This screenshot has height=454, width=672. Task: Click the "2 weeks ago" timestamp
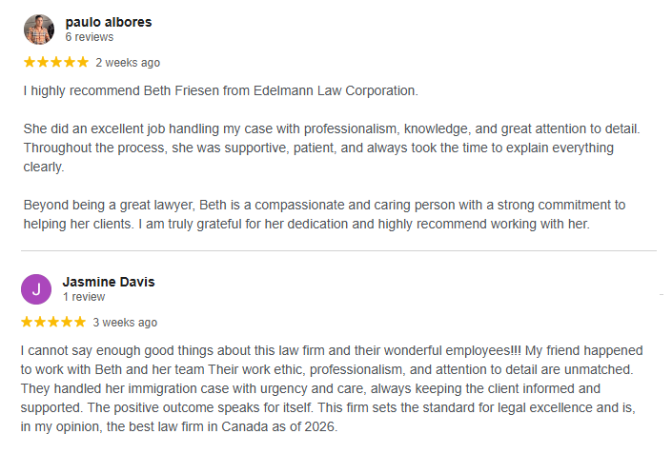tap(128, 63)
